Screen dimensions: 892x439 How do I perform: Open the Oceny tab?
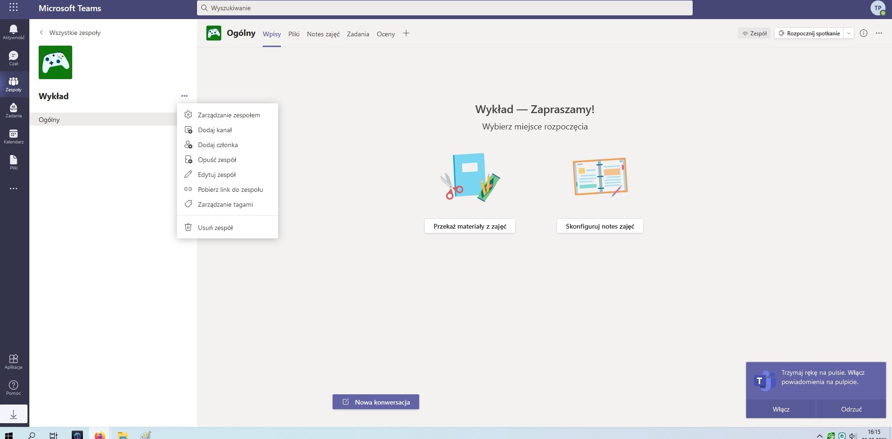386,34
